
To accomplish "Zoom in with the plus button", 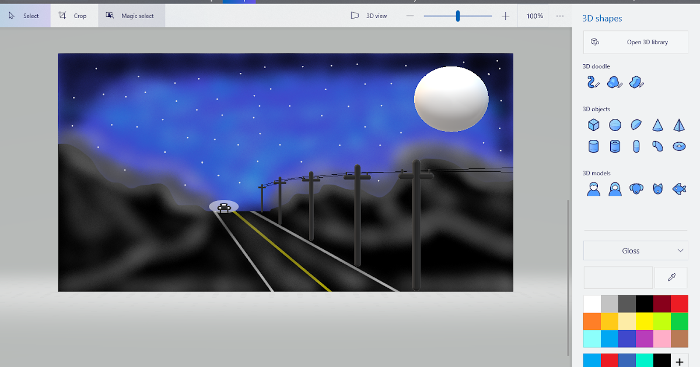I will click(x=505, y=16).
